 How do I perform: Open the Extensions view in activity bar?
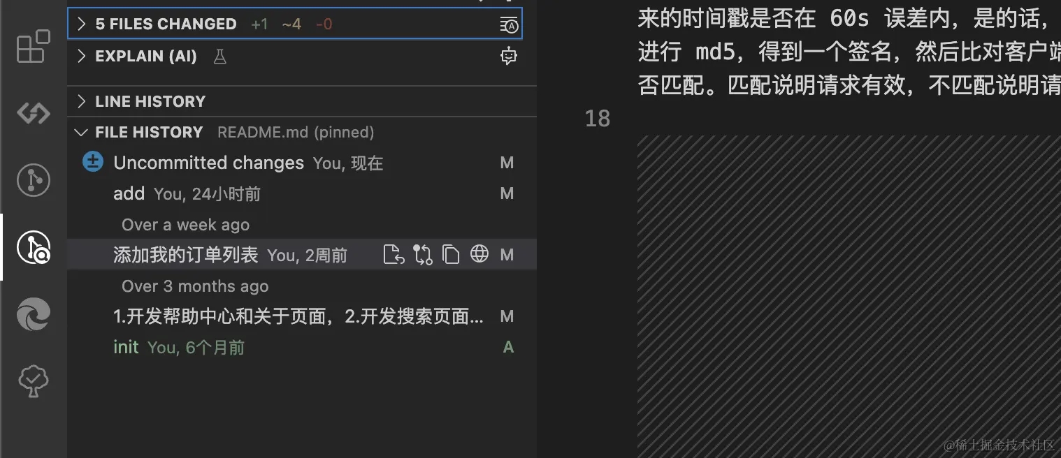(34, 47)
